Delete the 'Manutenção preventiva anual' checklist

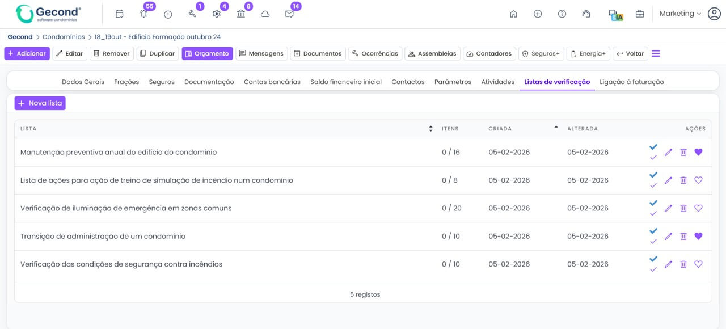683,152
